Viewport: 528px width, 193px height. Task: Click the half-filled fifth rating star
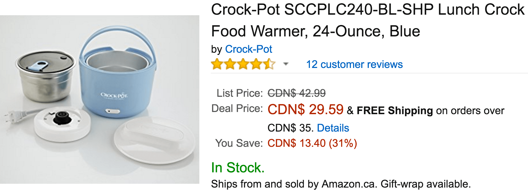[269, 64]
